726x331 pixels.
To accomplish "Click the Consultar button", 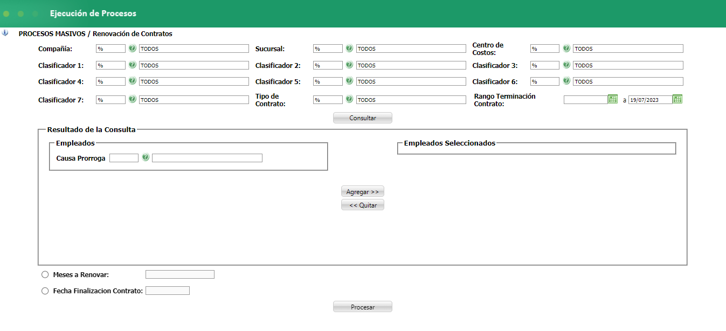I will click(x=363, y=118).
